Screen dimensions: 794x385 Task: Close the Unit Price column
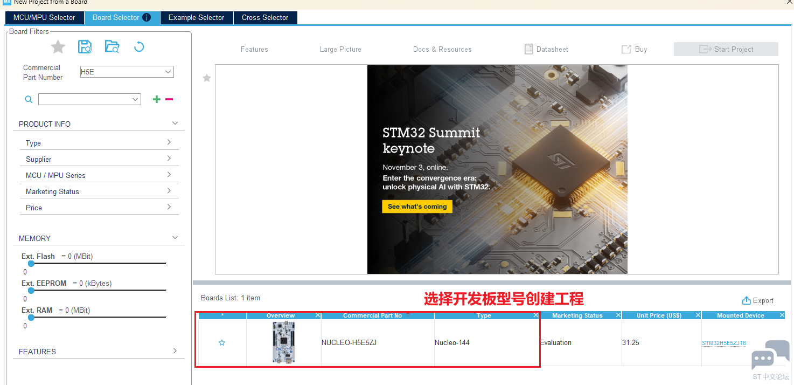pyautogui.click(x=698, y=315)
